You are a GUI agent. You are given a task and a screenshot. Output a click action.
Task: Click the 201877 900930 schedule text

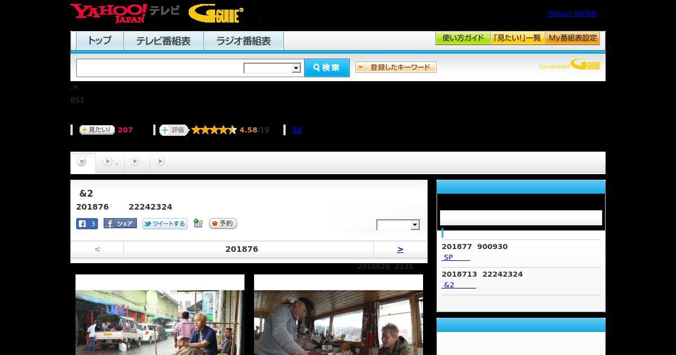(x=474, y=247)
